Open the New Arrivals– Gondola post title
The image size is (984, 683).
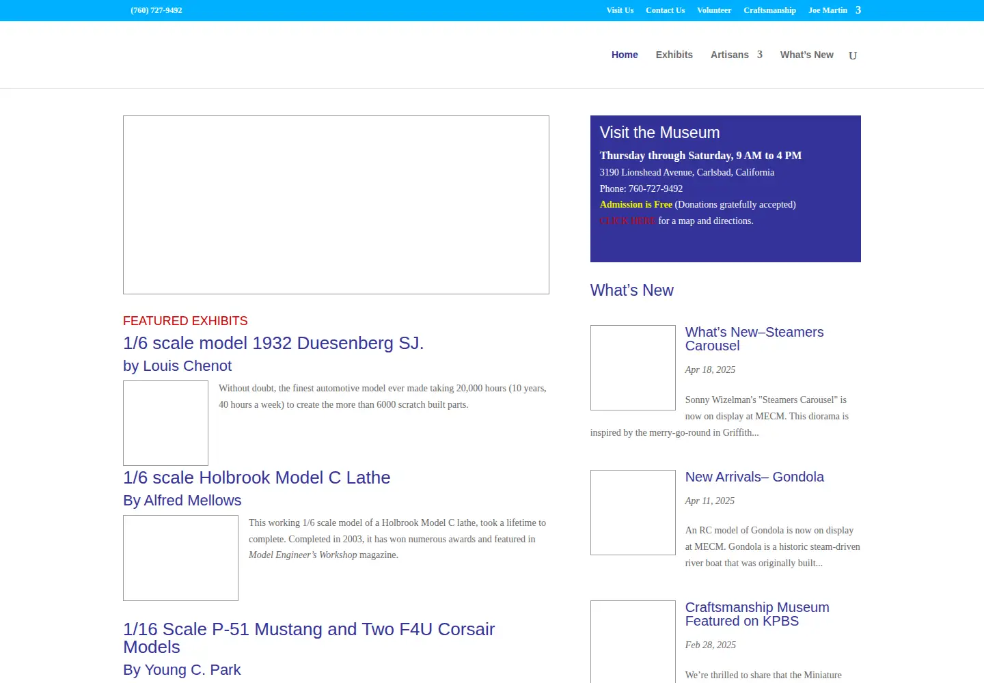click(x=754, y=477)
